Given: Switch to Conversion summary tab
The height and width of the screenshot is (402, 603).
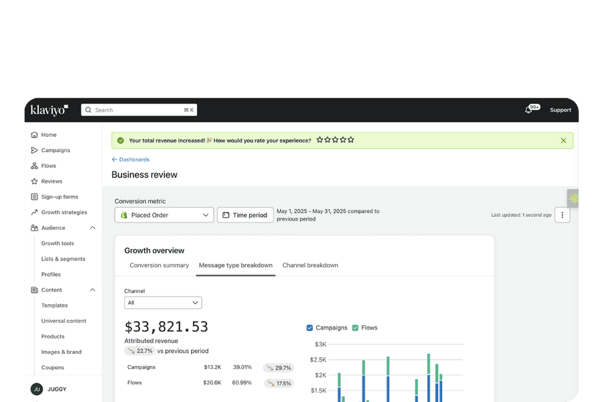Looking at the screenshot, I should click(x=159, y=265).
